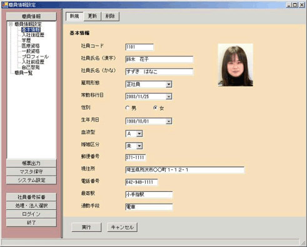Click the 郵便番号 input field
The height and width of the screenshot is (247, 307).
point(136,158)
